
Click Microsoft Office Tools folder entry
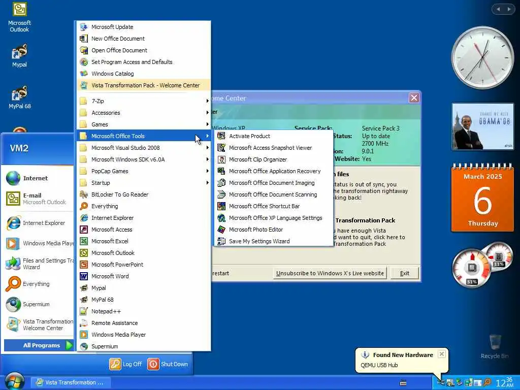coord(144,136)
